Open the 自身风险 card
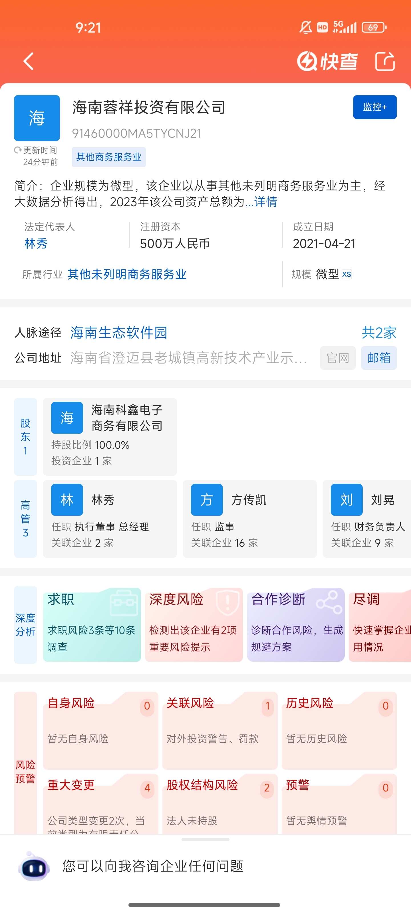Screen dimensions: 411x914 [101, 731]
